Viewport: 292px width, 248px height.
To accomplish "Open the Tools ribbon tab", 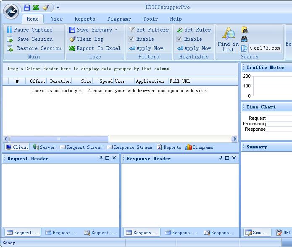I will click(x=150, y=19).
